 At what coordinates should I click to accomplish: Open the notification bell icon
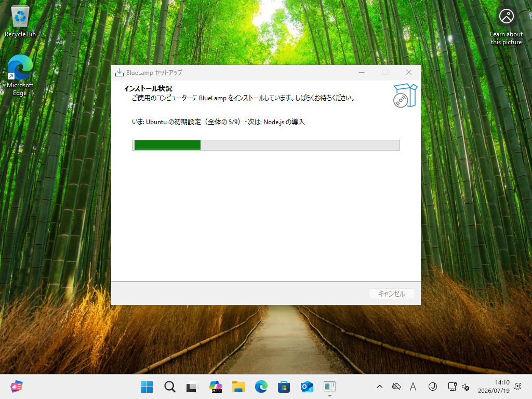[518, 386]
